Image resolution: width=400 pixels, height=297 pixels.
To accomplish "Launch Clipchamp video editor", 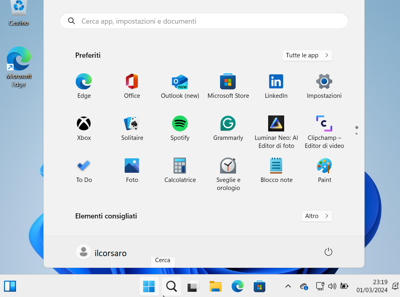I will (x=324, y=132).
